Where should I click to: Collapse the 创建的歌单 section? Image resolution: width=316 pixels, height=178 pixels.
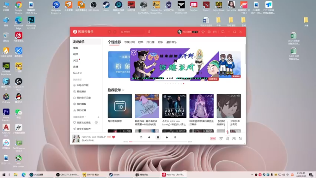click(x=79, y=117)
